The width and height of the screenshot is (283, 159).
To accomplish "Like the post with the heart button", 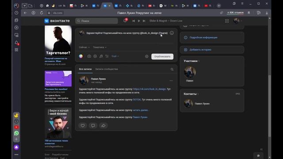I will [83, 125].
